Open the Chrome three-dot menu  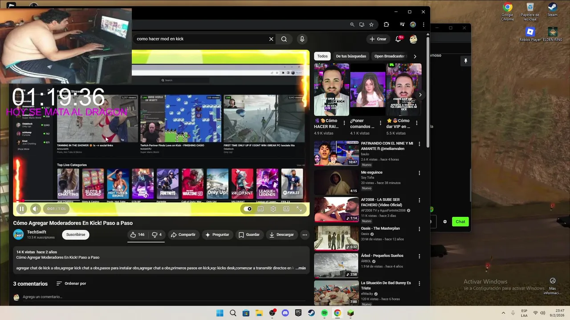click(423, 24)
